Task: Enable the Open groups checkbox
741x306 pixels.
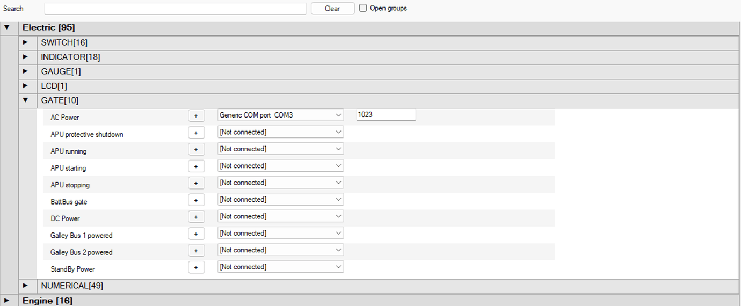Action: point(364,8)
